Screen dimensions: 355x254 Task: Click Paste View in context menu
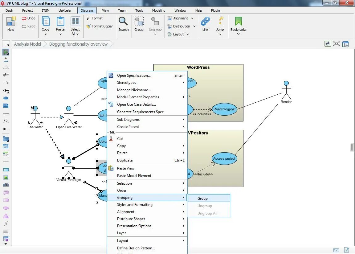click(x=147, y=168)
